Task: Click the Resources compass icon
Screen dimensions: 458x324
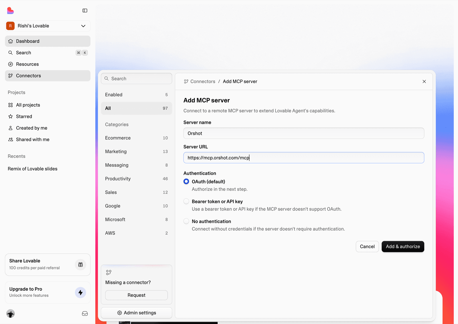Action: pyautogui.click(x=11, y=64)
